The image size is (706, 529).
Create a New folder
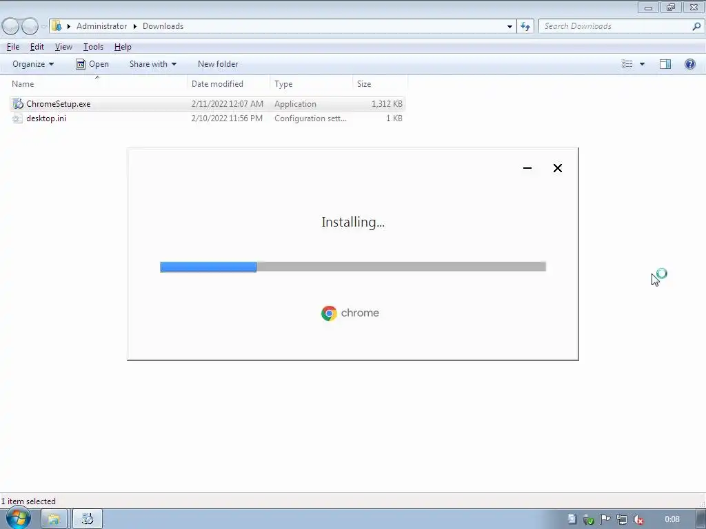218,64
